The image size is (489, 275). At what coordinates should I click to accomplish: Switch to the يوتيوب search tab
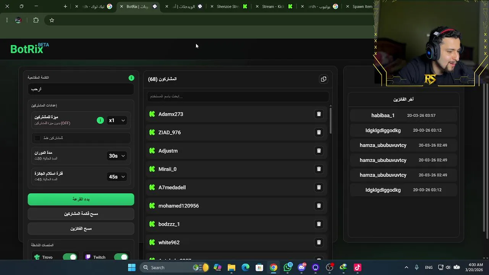click(319, 6)
